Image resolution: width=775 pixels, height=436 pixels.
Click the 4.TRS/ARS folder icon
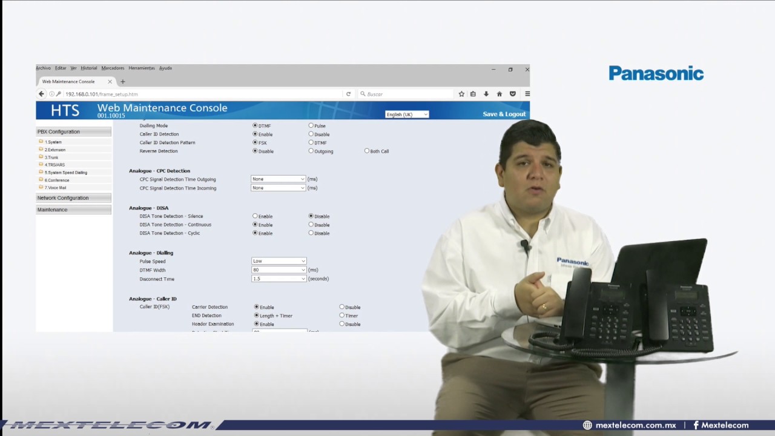(x=41, y=164)
